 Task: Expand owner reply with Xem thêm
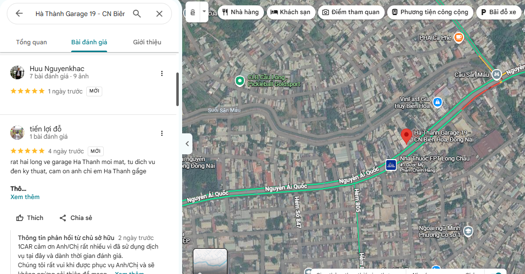(129, 273)
